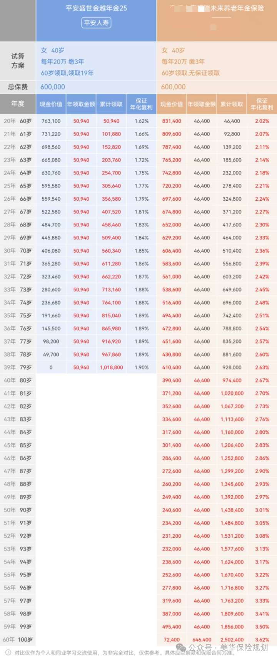Click the 年度 row header cell
Screen dimensions: 277x659
[x=18, y=104]
